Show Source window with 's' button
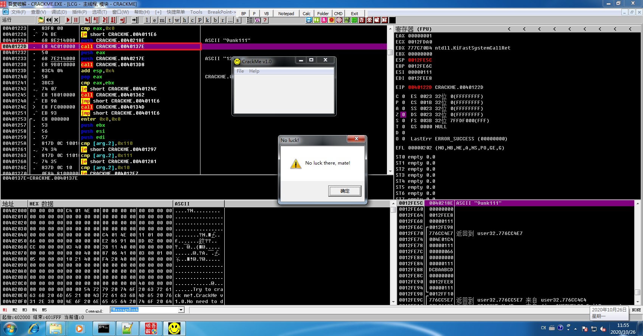Screen dimensions: 643x336 point(238,20)
